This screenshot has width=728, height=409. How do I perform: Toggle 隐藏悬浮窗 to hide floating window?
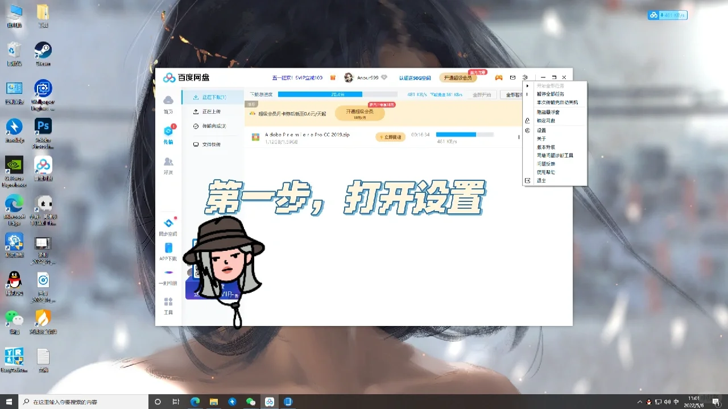coord(549,111)
